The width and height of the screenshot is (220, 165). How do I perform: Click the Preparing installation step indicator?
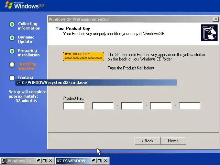[12, 51]
